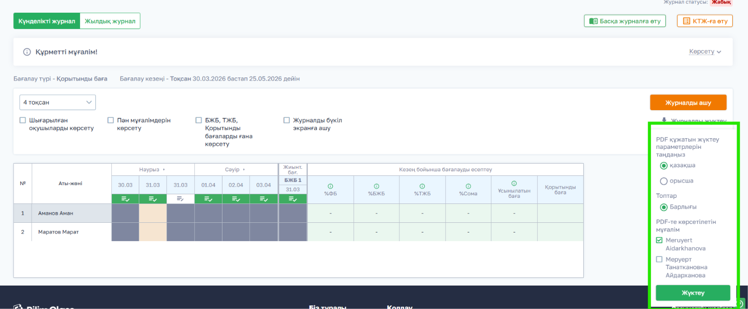Screen dimensions: 748x309
Task: Click the info icon above %Сома
Action: point(468,186)
